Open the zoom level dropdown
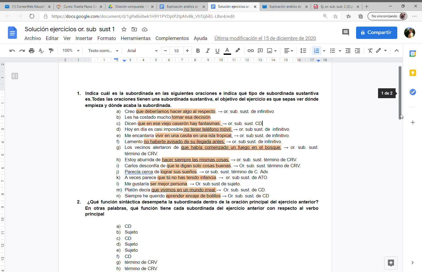The image size is (422, 272). click(71, 51)
